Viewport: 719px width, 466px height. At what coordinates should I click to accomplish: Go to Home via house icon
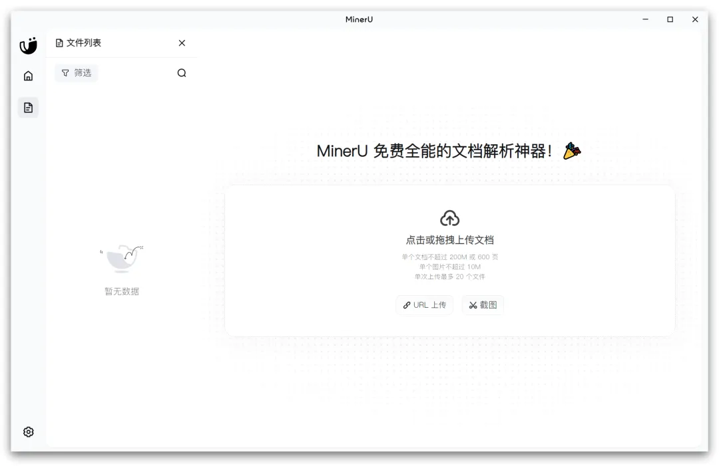tap(29, 76)
